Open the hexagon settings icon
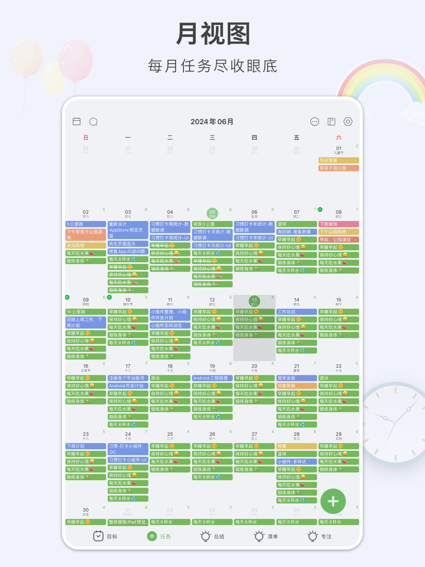This screenshot has width=425, height=567. (x=348, y=121)
